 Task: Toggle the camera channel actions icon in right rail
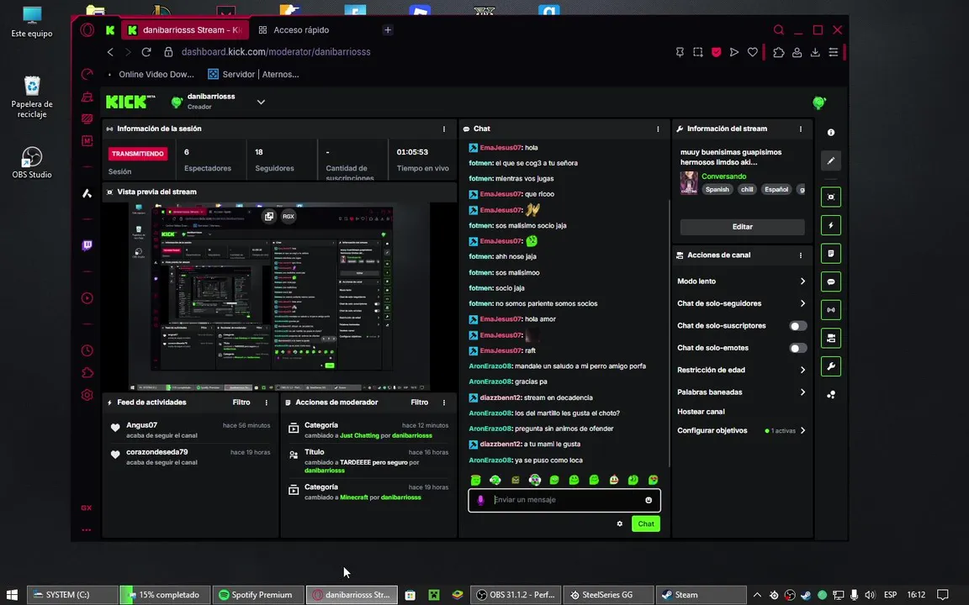tap(830, 339)
